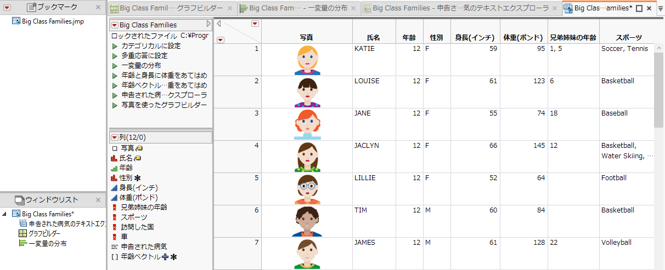
Task: Run the 年齢ベクトル…重をあてはめ script via its green triangle
Action: [115, 85]
